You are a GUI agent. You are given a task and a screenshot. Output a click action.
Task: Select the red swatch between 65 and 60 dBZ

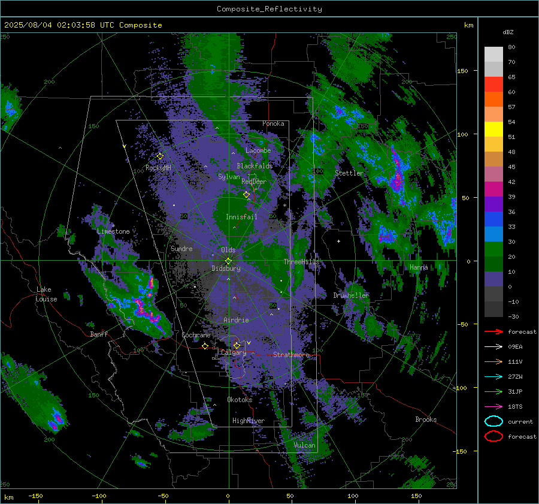point(493,84)
